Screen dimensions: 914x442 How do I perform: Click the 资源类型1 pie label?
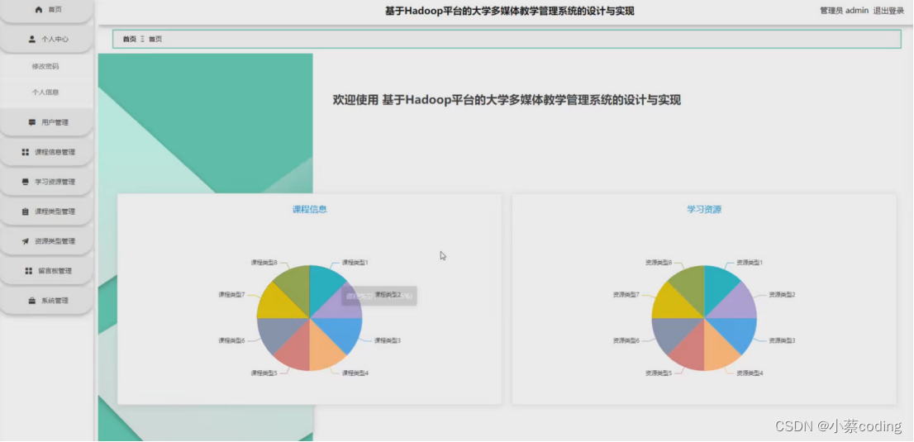750,263
